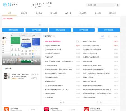The width and height of the screenshot is (126, 111).
Task: Open the featured slideshow banner image
Action: [21, 49]
